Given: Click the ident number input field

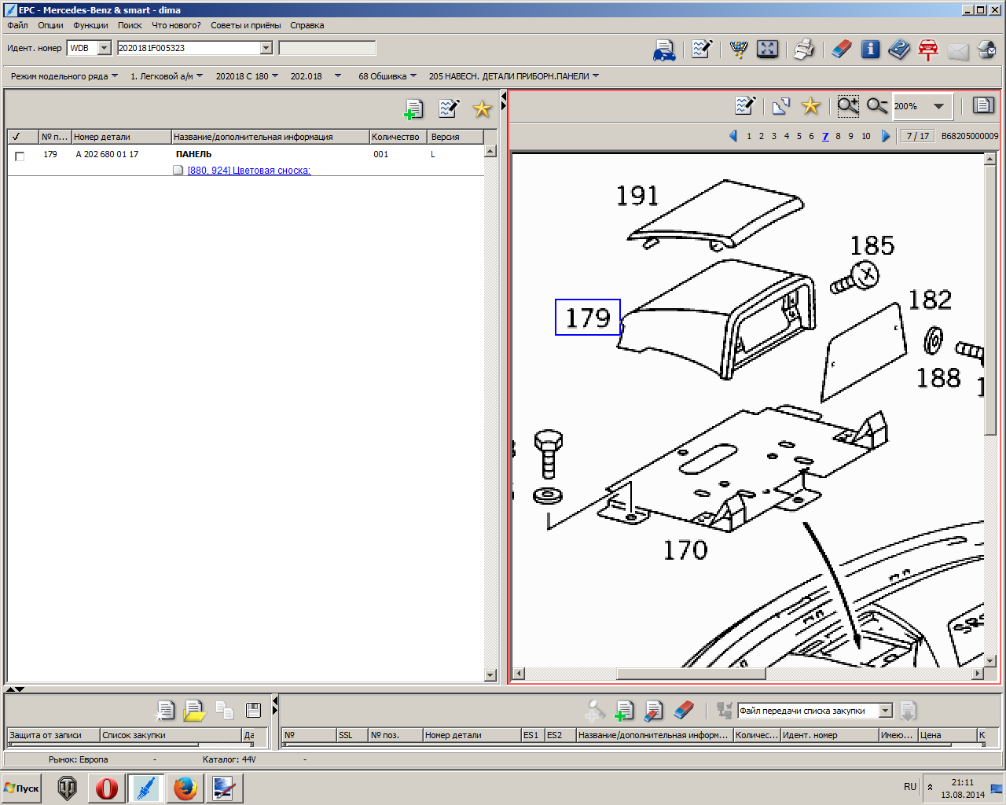Looking at the screenshot, I should click(189, 48).
